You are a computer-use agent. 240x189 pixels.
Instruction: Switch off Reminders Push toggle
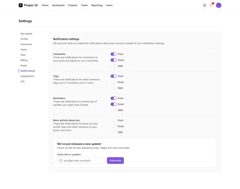113,98
